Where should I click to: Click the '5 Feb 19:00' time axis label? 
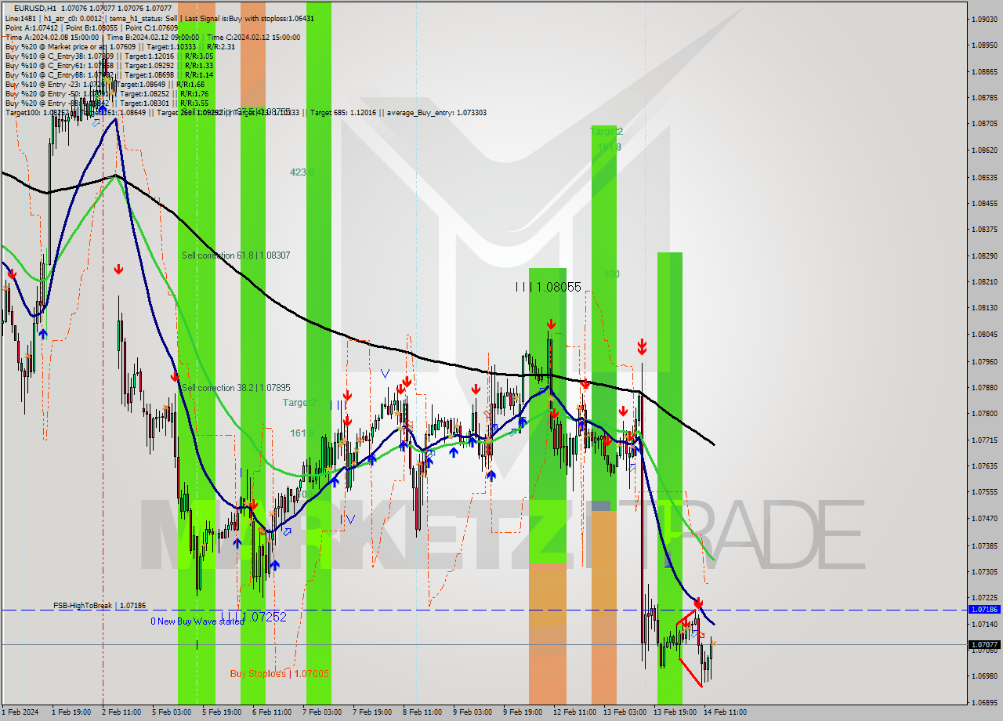(x=222, y=712)
